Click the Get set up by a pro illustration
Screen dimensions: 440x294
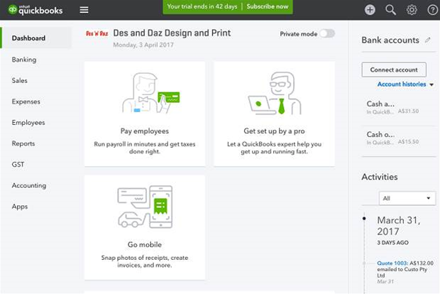[275, 93]
